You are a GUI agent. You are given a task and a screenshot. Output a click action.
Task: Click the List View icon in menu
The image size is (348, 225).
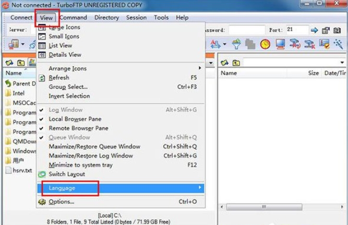pos(42,46)
